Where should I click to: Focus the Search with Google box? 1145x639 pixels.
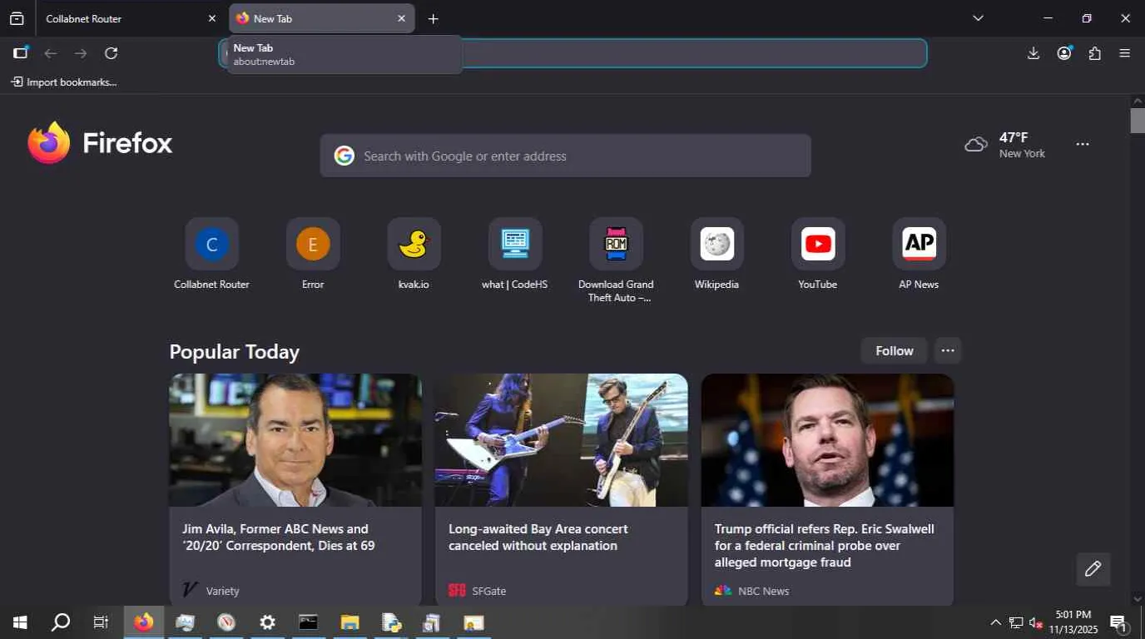566,156
